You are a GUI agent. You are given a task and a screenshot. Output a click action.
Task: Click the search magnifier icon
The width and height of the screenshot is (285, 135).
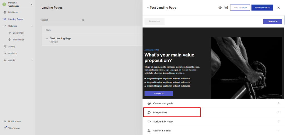(x=83, y=20)
